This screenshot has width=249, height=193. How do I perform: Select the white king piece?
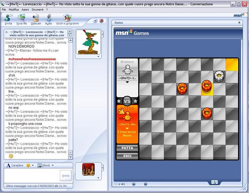[219, 76]
